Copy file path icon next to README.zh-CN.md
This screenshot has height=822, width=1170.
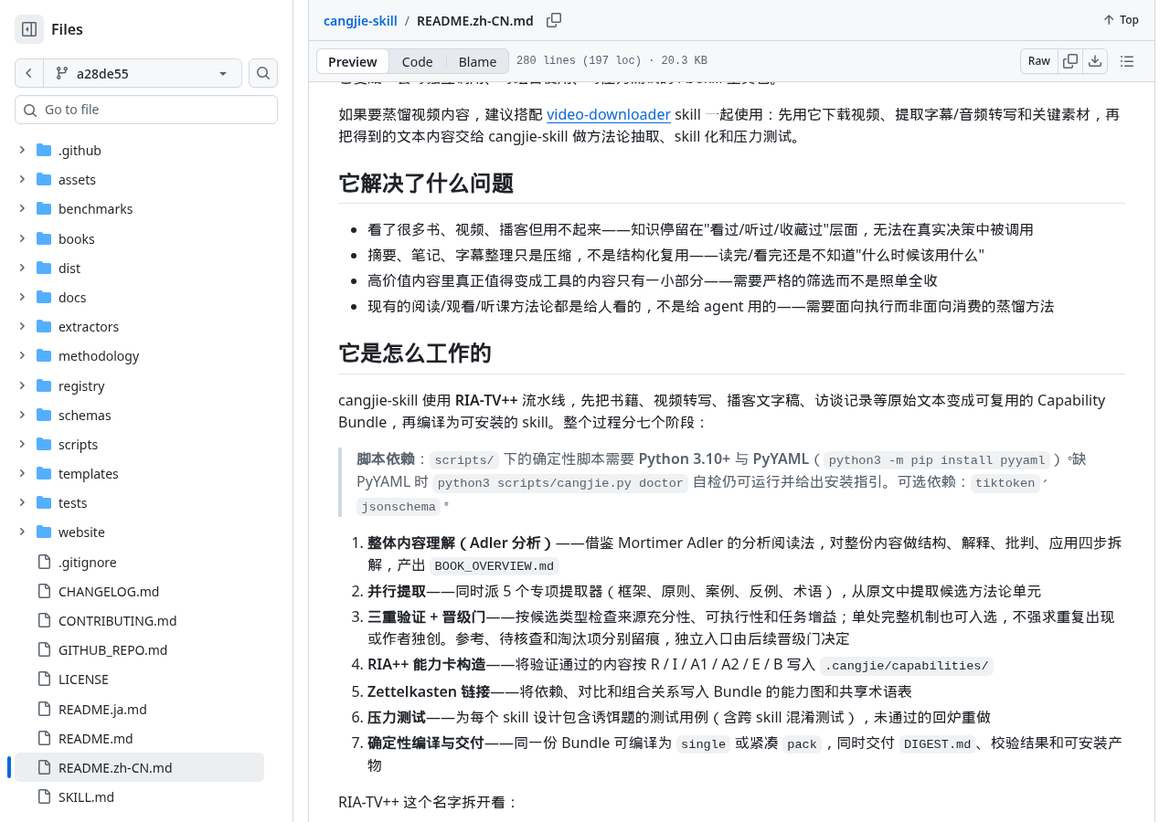click(x=554, y=20)
